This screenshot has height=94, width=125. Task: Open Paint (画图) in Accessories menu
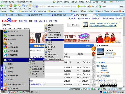tap(54, 40)
